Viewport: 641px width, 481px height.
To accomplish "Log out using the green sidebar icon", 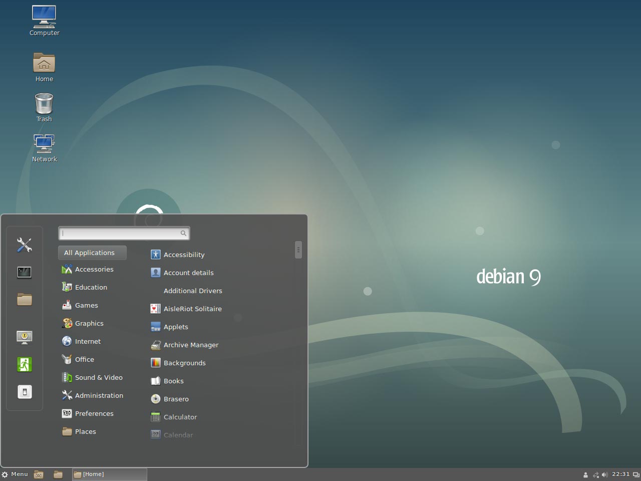I will (24, 364).
